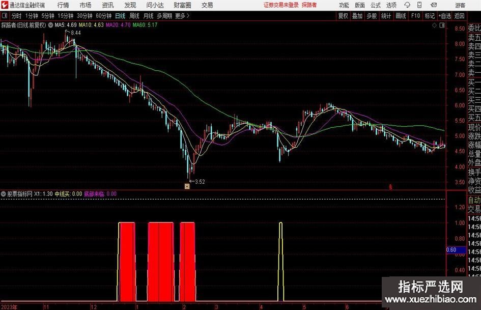Click the 游客 guest account label
The image size is (481, 310).
coord(460,5)
